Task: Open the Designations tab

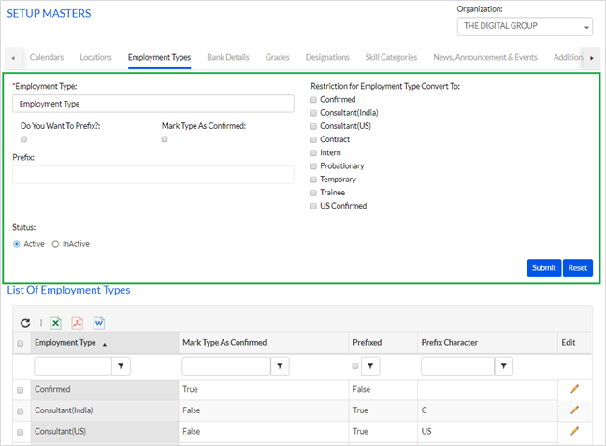Action: pyautogui.click(x=327, y=57)
